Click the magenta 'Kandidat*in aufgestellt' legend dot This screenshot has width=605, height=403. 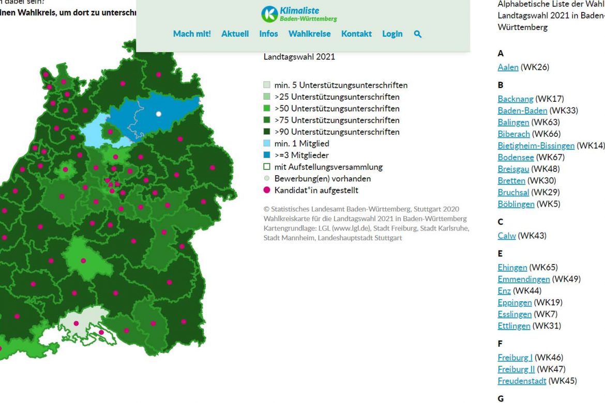tap(267, 190)
